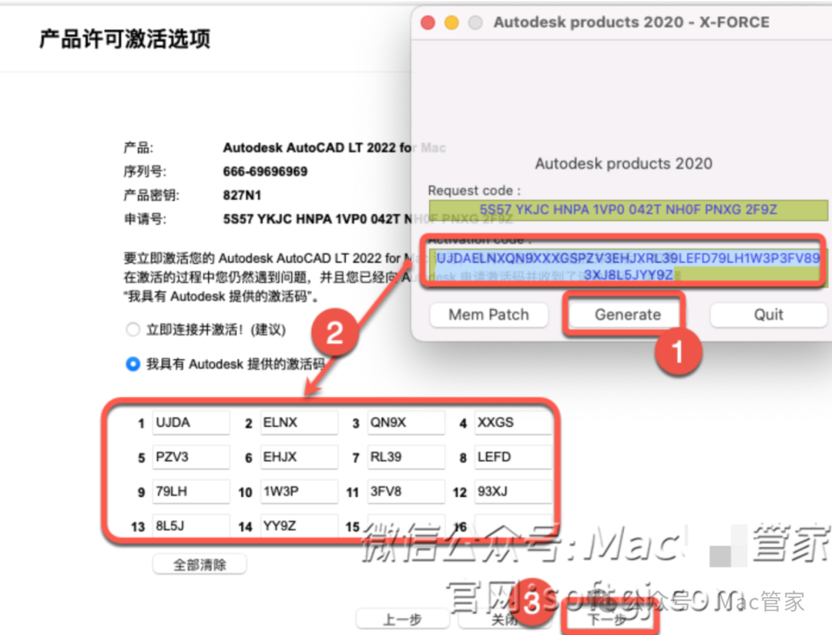Go back with the 上一步 button
Screen dimensions: 832x635
402,619
